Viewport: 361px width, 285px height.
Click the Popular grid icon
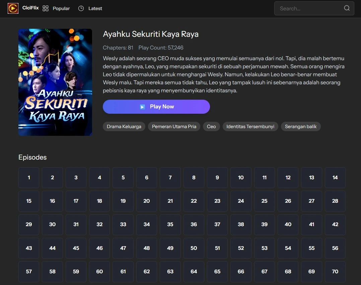46,8
